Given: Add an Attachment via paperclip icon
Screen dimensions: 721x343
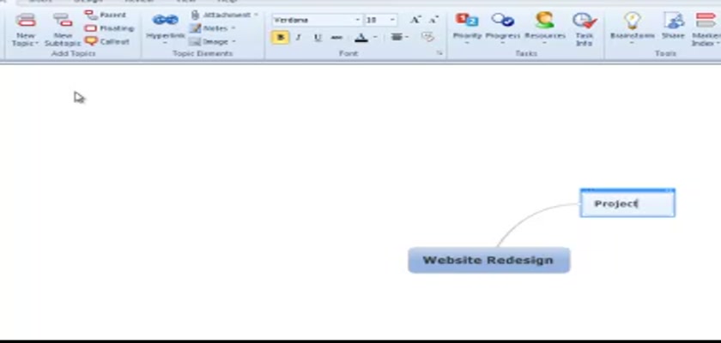Looking at the screenshot, I should click(196, 15).
